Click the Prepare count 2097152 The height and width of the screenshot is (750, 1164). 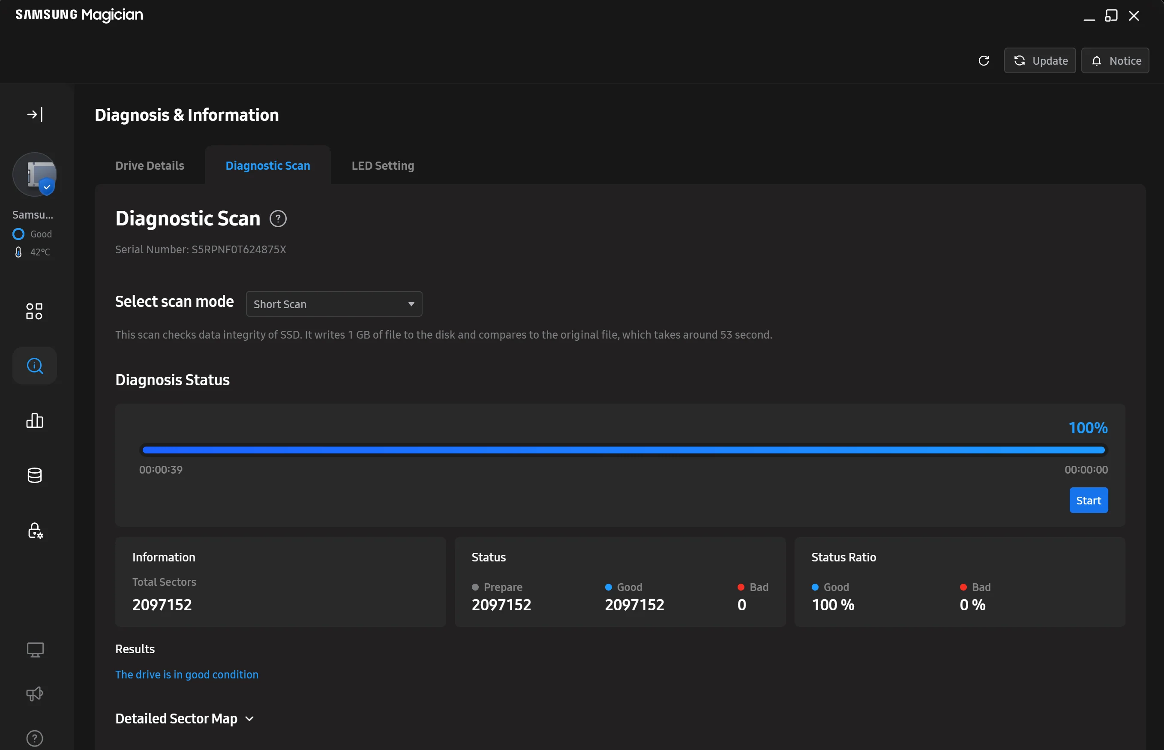(501, 605)
